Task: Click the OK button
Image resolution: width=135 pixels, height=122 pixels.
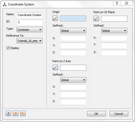Action: 96,114
